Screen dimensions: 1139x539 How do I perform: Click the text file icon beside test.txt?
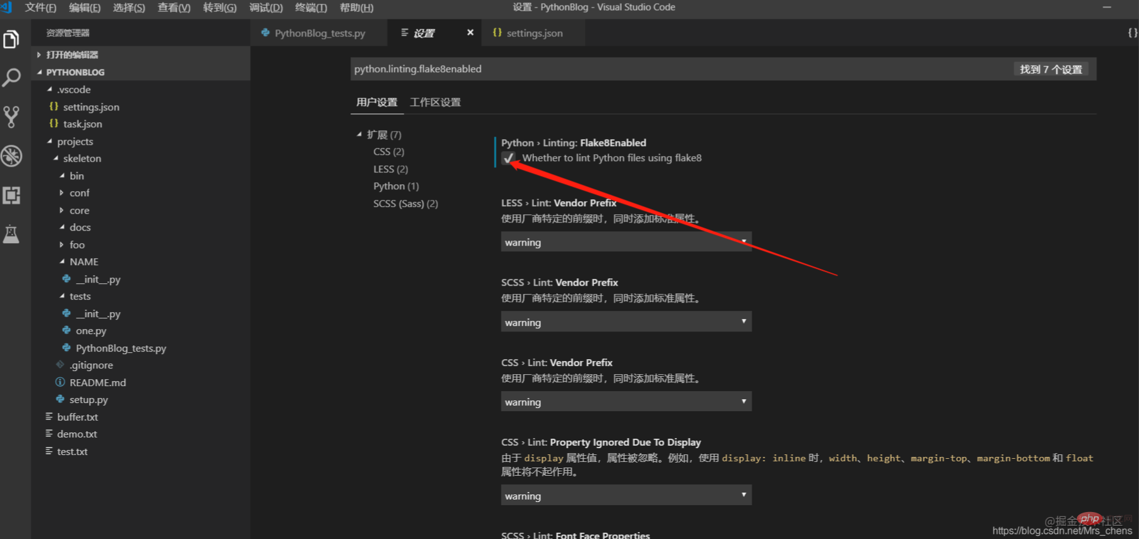pyautogui.click(x=49, y=451)
